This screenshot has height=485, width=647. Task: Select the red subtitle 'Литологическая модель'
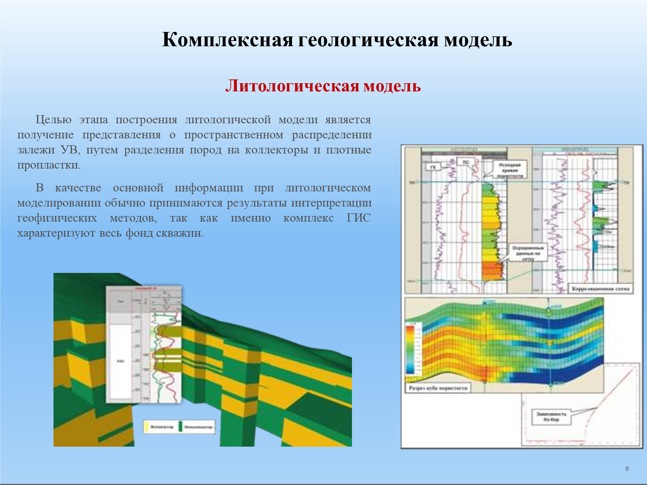coord(323,86)
